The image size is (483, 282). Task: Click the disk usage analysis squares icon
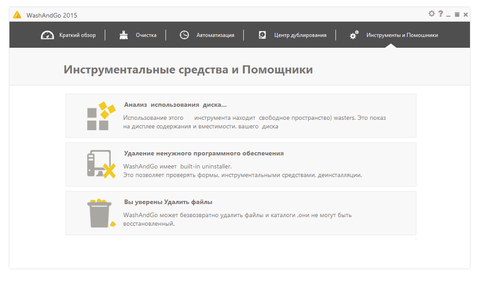tap(101, 116)
